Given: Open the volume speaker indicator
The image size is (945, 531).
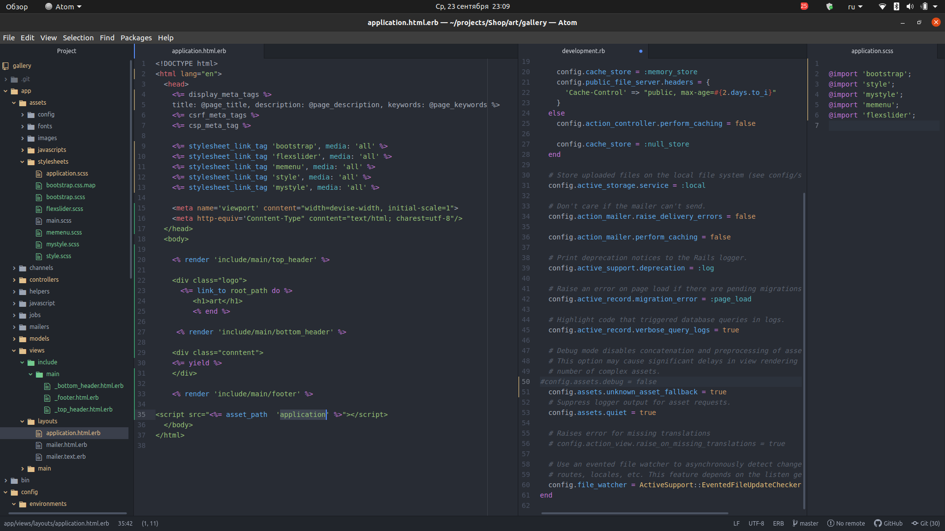Looking at the screenshot, I should coord(910,7).
